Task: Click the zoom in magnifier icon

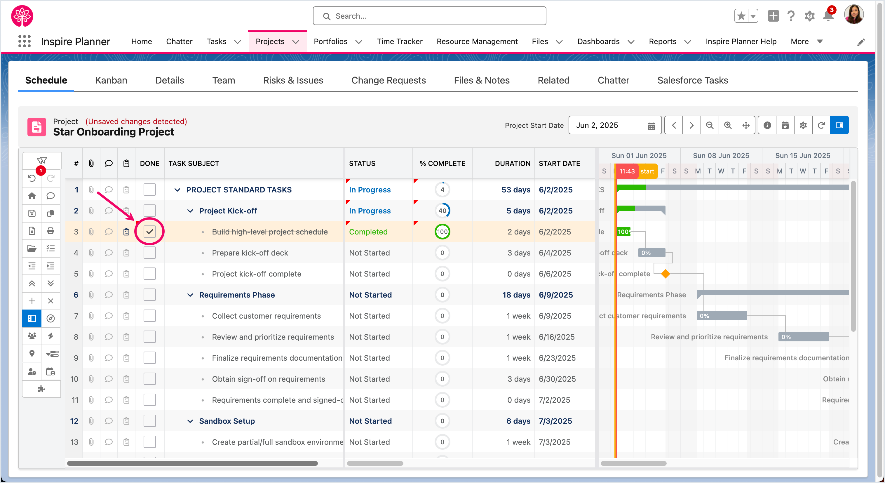Action: click(728, 125)
